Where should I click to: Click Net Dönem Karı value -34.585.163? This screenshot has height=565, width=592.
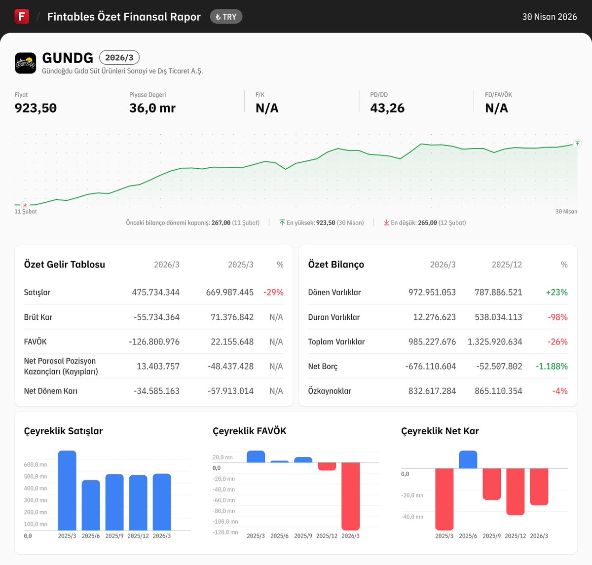(156, 391)
